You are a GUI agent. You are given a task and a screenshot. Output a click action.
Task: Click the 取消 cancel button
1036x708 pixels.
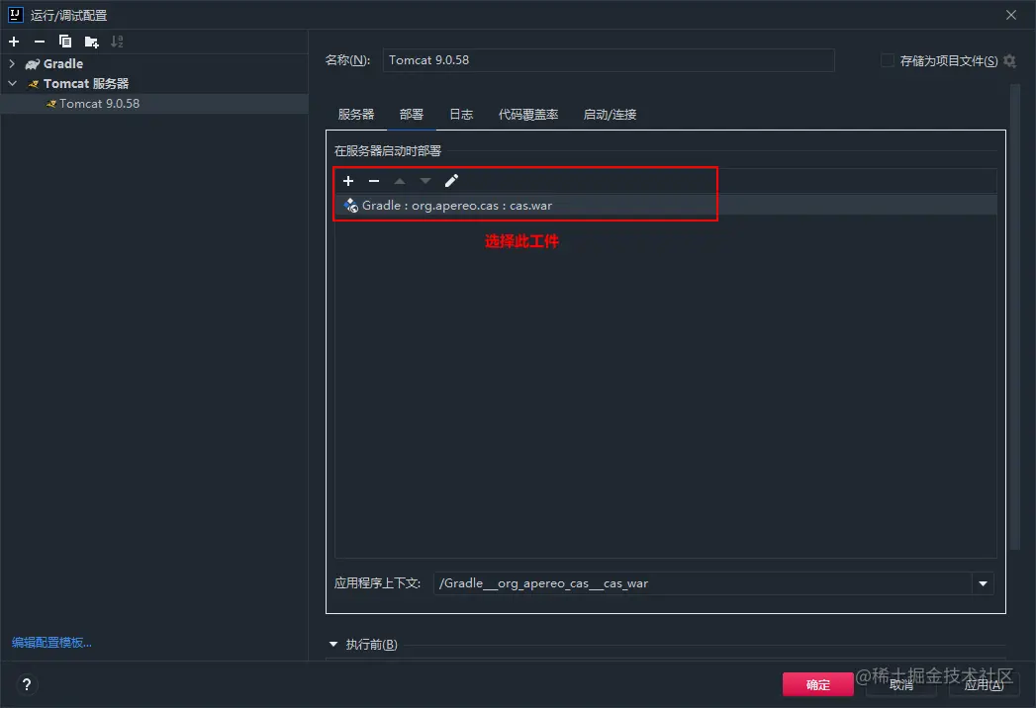(901, 685)
